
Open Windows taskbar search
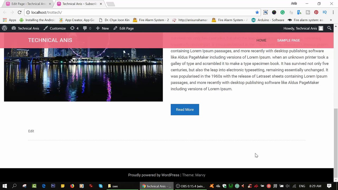coord(15,186)
